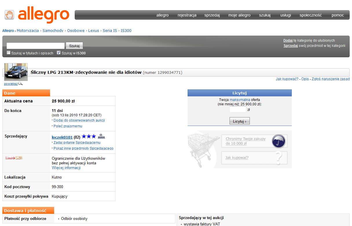The width and height of the screenshot is (352, 226).
Task: Navigate to IS300 breadcrumb
Action: tap(126, 30)
